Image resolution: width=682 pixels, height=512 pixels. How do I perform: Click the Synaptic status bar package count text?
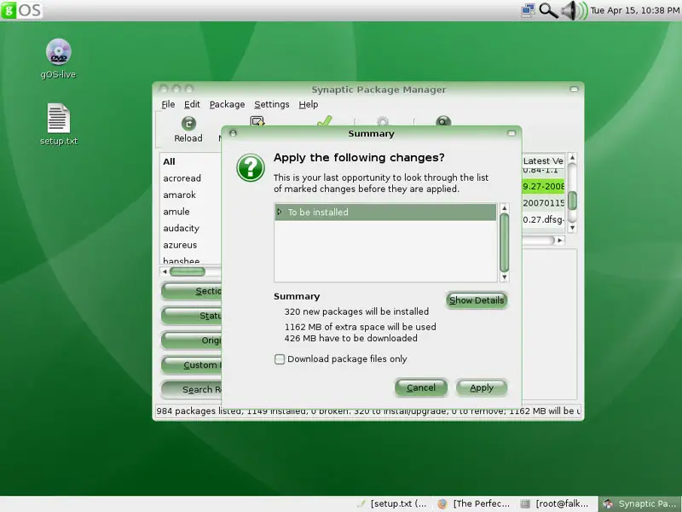pos(368,411)
